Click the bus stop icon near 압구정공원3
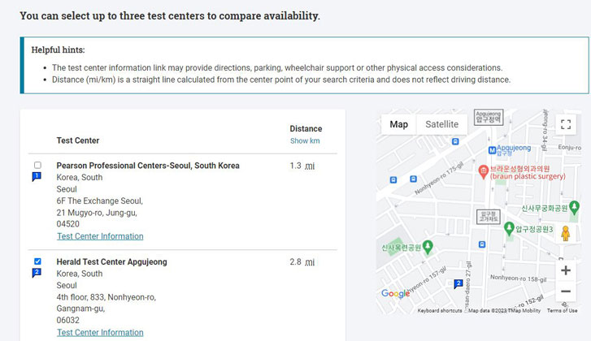This screenshot has width=591, height=341. (482, 244)
